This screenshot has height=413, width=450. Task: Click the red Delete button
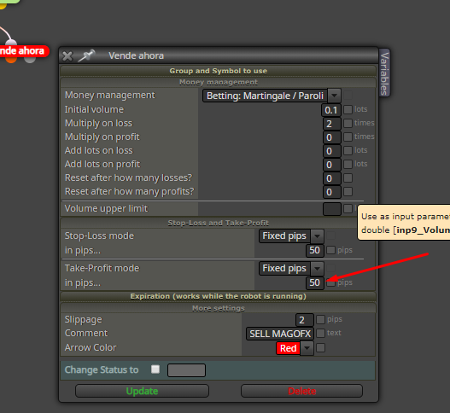pyautogui.click(x=302, y=391)
